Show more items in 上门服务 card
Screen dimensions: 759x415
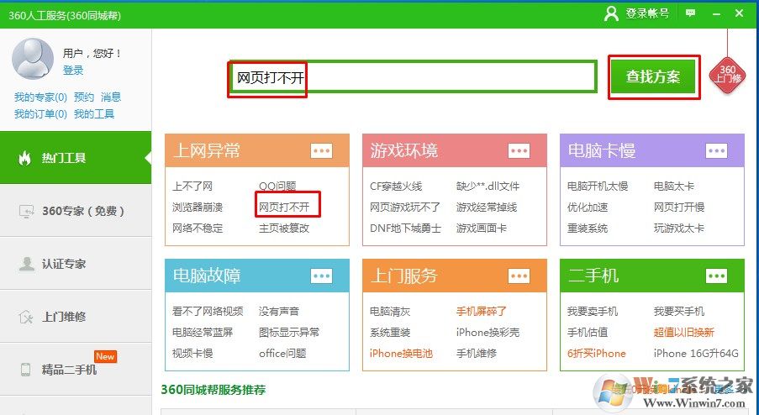519,276
